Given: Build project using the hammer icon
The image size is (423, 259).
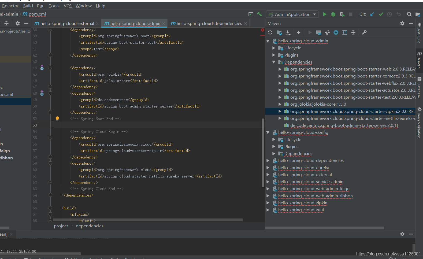Looking at the screenshot, I should click(x=259, y=14).
